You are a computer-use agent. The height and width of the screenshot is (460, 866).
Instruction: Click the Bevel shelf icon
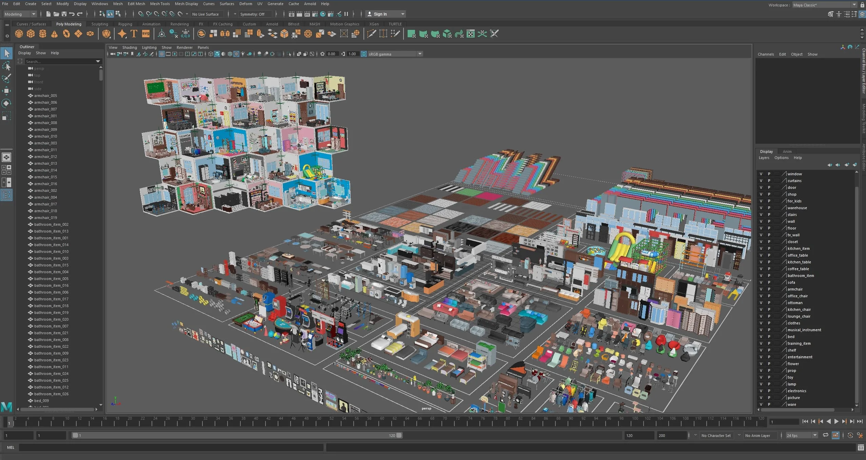click(x=284, y=34)
